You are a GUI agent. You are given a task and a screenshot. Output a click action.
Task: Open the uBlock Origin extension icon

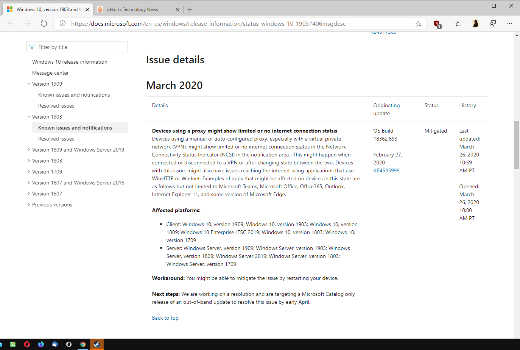[x=437, y=24]
